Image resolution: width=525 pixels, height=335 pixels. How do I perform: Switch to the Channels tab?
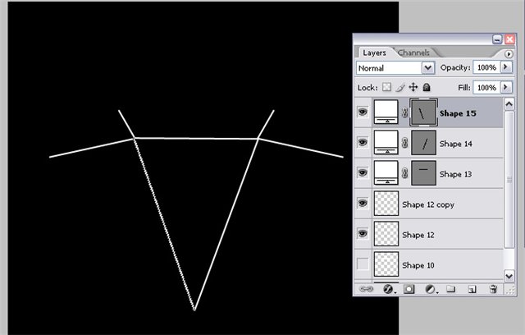(x=413, y=53)
